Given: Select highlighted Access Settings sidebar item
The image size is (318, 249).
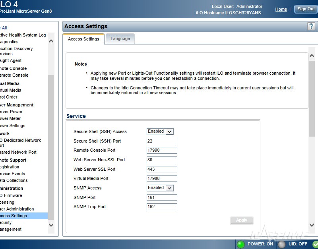Looking at the screenshot, I should point(24,216).
